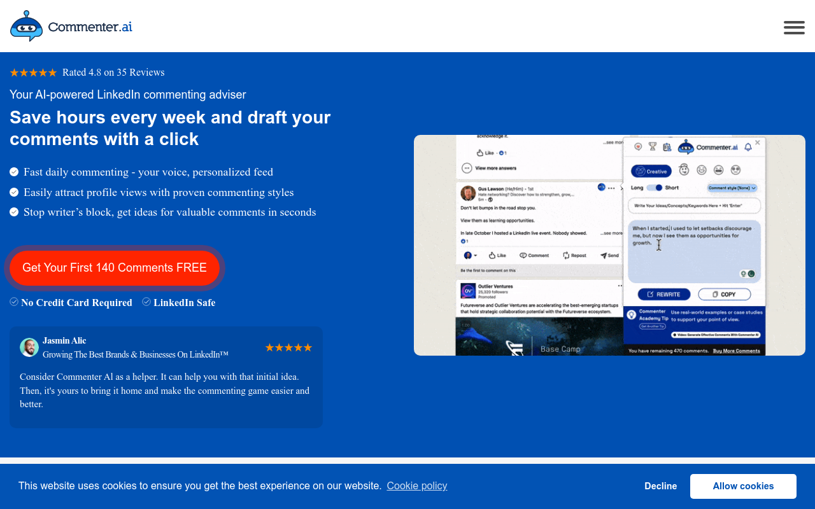The image size is (815, 509).
Task: Select the Creative tone button in demo
Action: [x=651, y=171]
